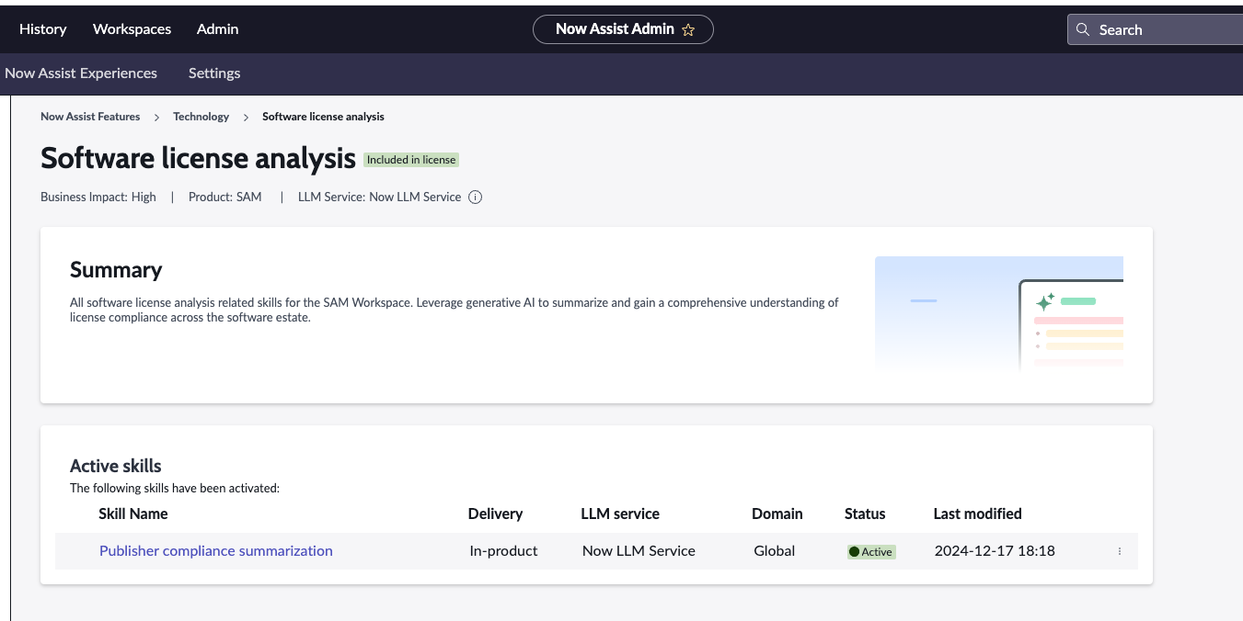This screenshot has height=621, width=1243.
Task: Click the Now LLM Service table cell
Action: tap(639, 551)
